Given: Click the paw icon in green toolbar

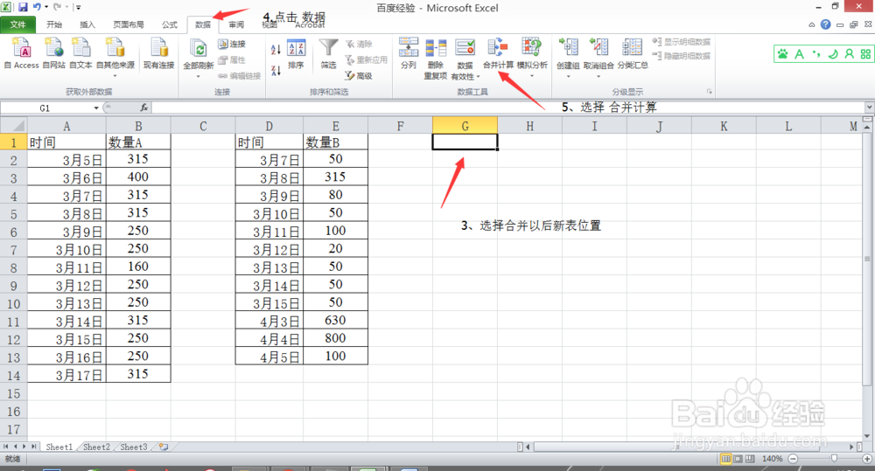Looking at the screenshot, I should pos(783,54).
